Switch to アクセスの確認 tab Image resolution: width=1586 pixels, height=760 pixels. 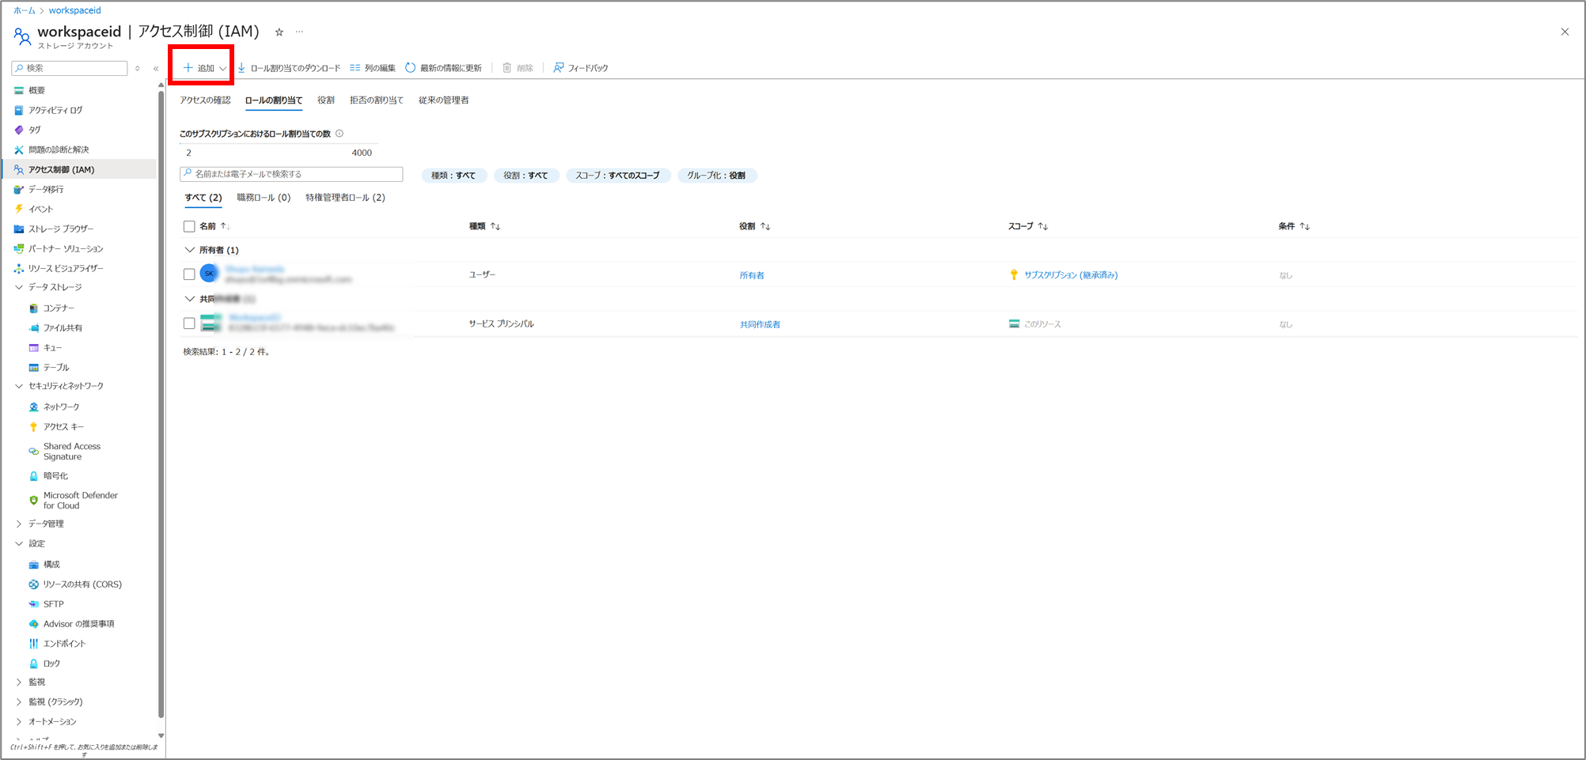click(x=205, y=100)
